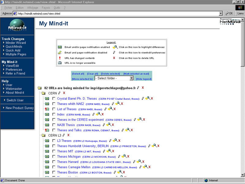Click Delete selected link

click(110, 74)
